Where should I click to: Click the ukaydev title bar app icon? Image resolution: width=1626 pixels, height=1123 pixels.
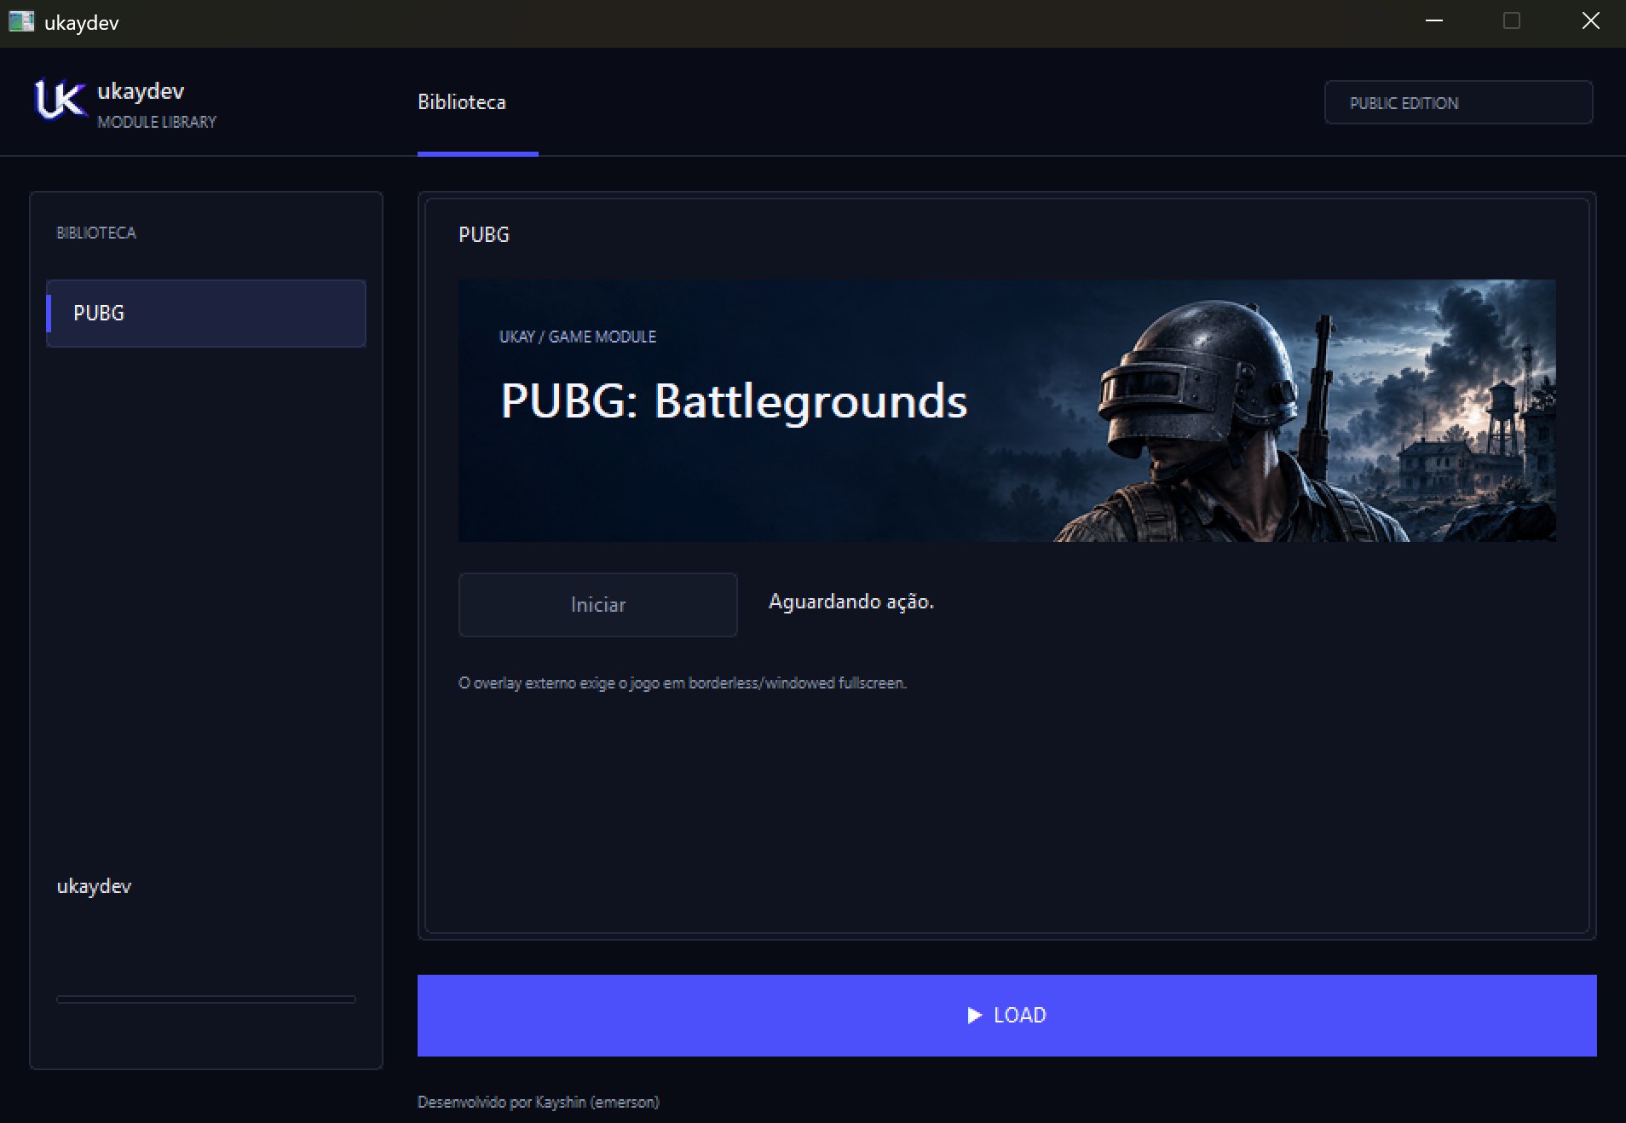coord(21,21)
